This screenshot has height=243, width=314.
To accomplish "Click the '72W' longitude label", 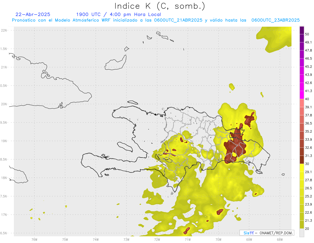I will [157, 240].
